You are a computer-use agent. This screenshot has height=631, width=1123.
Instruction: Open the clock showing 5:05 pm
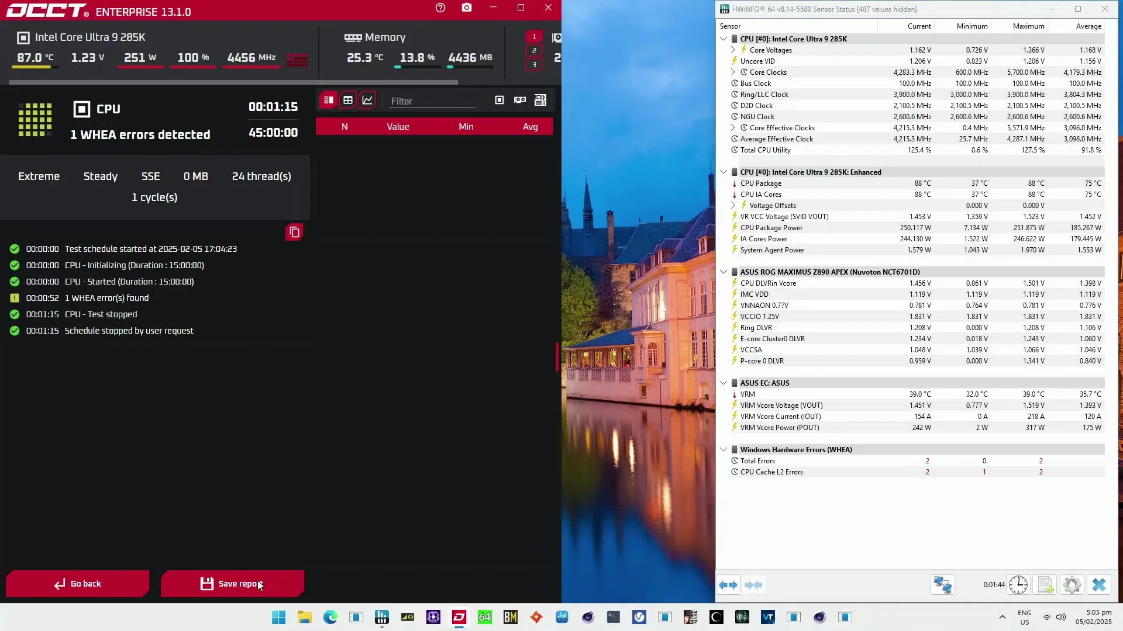click(1093, 617)
